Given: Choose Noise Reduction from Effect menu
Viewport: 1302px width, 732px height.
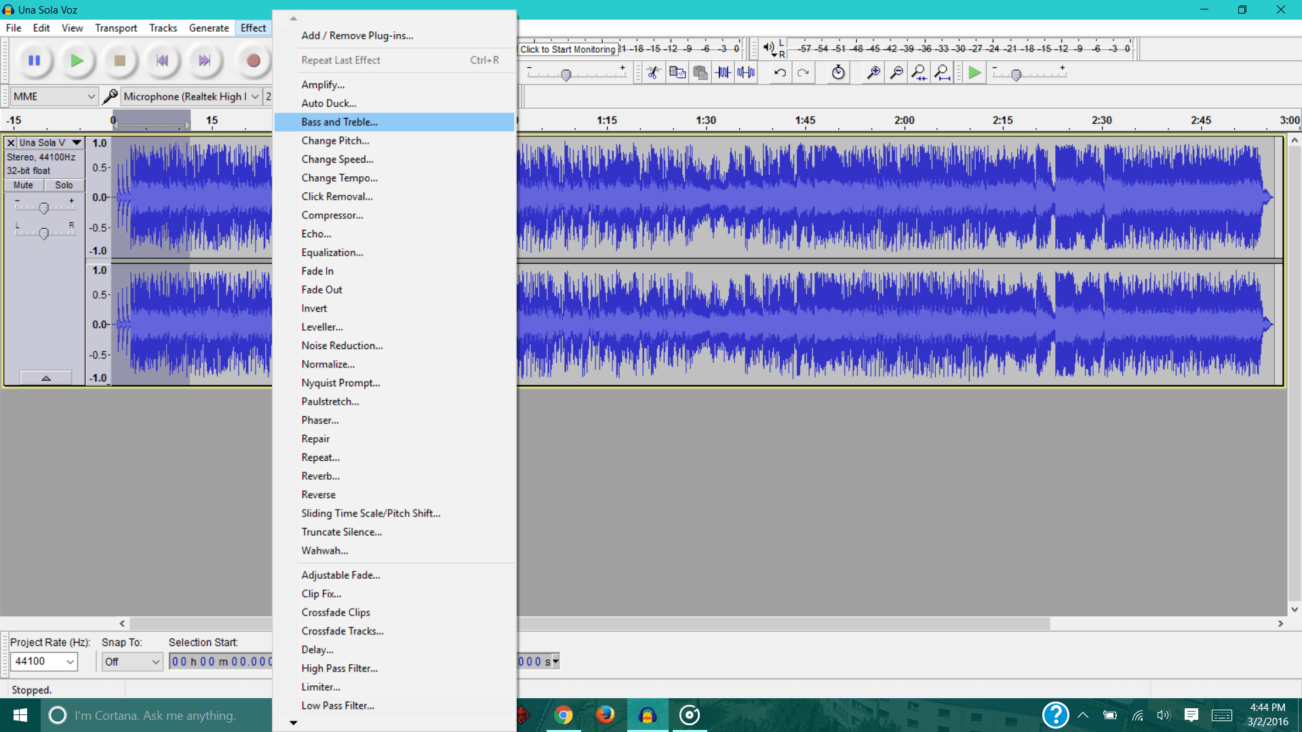Looking at the screenshot, I should [342, 346].
